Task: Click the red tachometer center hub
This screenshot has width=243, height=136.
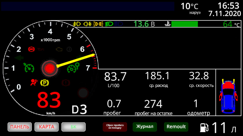Action: tap(50, 68)
